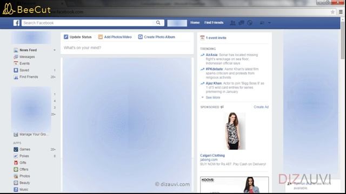
Task: Open the Calgari Clothing ad link
Action: point(212,156)
